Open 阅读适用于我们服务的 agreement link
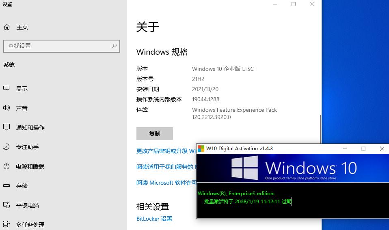Screen dimensions: 389x230 point(166,167)
